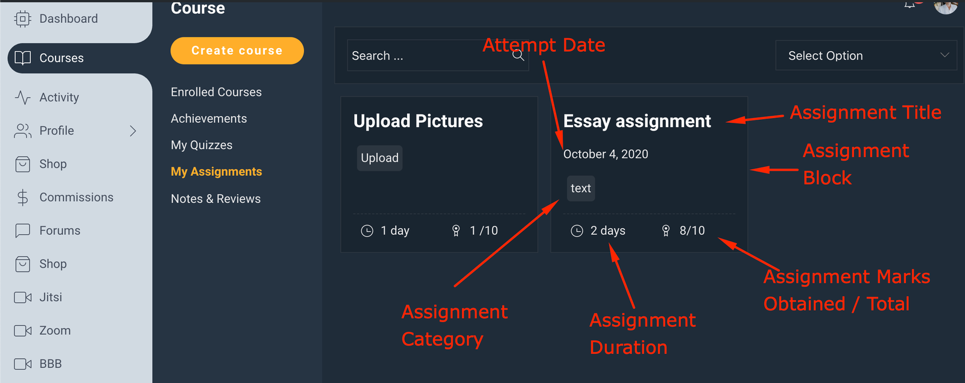Click the search magnifier icon

tap(518, 55)
